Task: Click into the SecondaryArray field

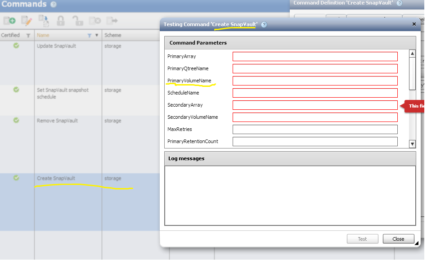Action: click(x=315, y=105)
